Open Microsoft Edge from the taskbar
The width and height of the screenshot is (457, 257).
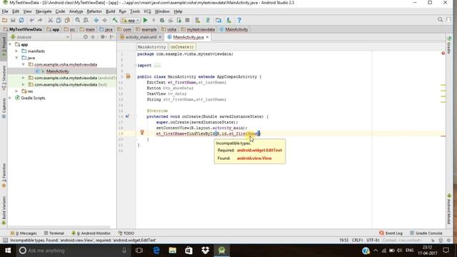(x=156, y=251)
